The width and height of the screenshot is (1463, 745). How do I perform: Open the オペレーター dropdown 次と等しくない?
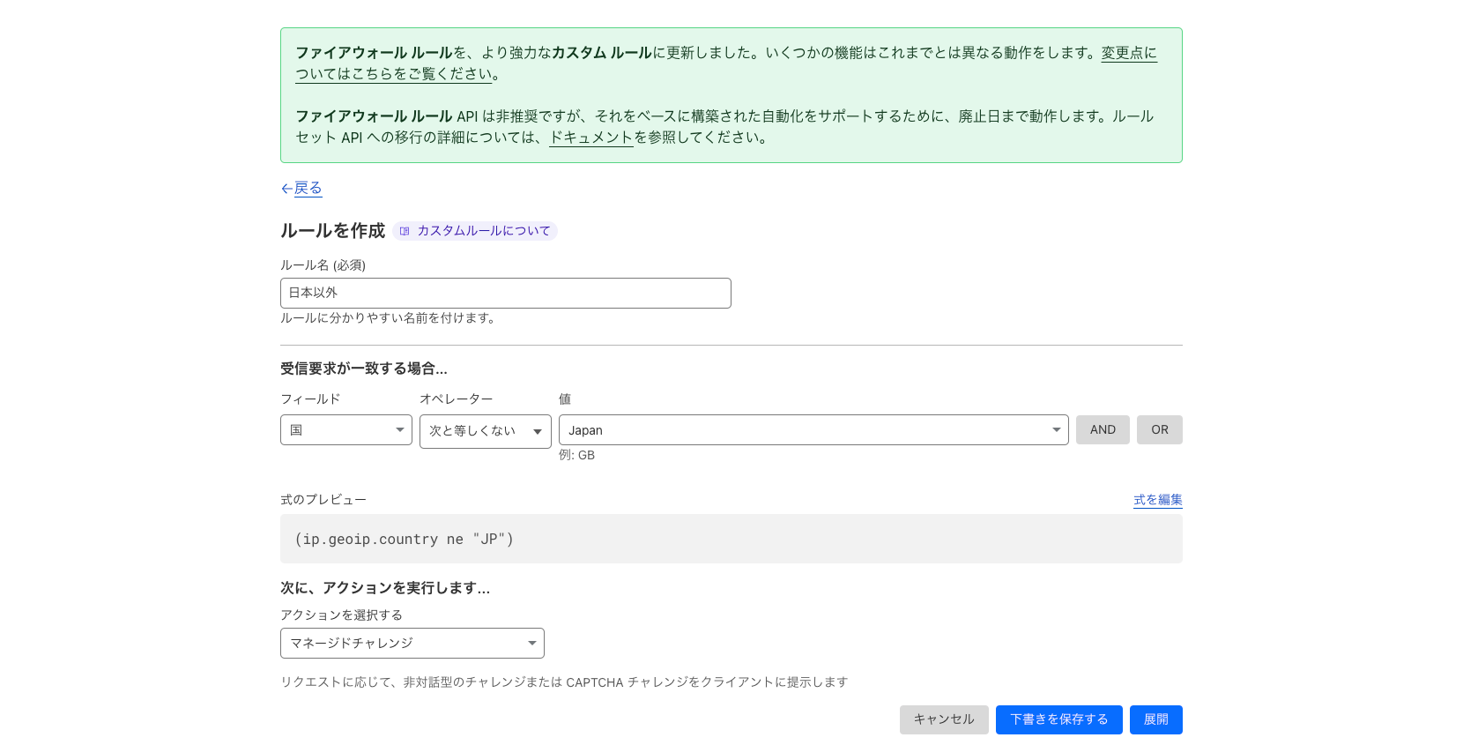[486, 431]
